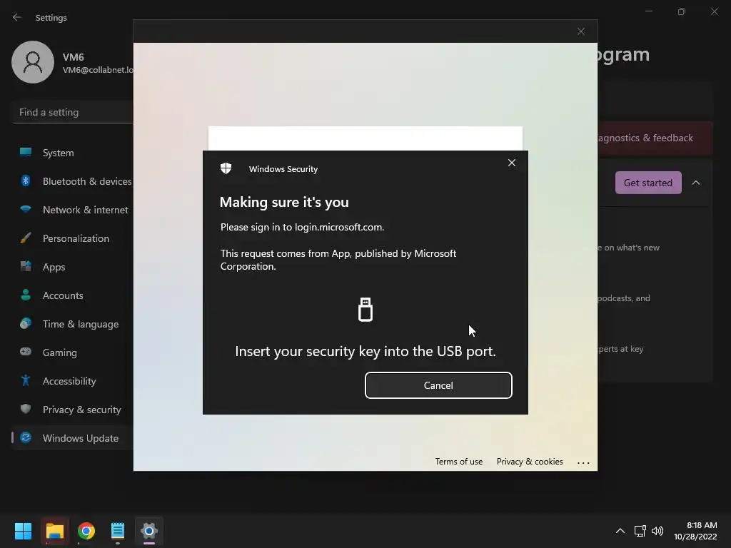Focus the Find a setting search box
The image size is (731, 548).
pyautogui.click(x=74, y=112)
